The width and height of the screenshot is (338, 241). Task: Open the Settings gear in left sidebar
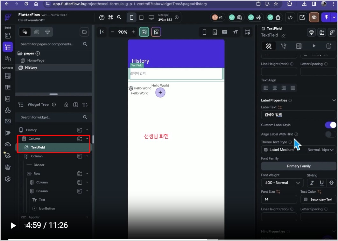[8, 179]
